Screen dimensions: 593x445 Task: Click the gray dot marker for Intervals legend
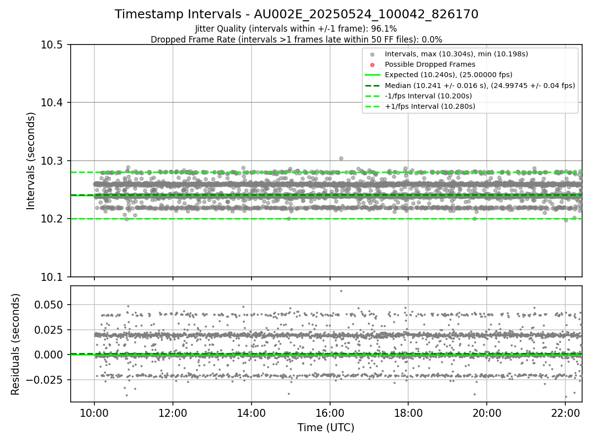click(373, 54)
